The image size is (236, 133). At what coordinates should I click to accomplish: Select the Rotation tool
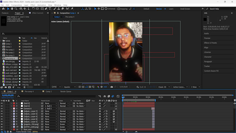(x=33, y=9)
